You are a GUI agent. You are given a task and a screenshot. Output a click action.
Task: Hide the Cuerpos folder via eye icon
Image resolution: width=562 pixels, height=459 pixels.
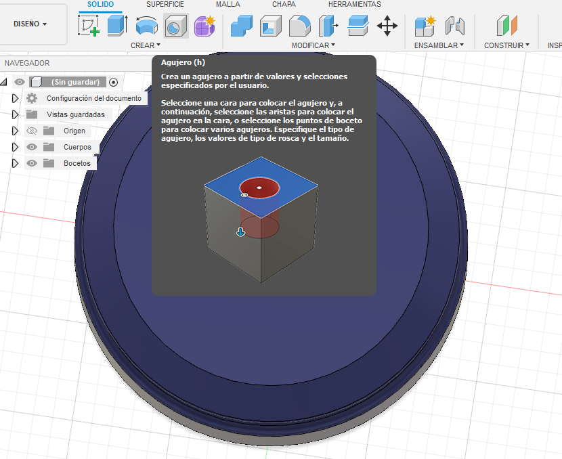pyautogui.click(x=32, y=147)
